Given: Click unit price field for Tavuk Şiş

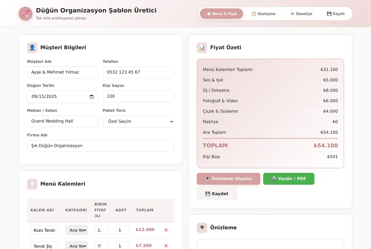Looking at the screenshot, I should coord(101,246).
